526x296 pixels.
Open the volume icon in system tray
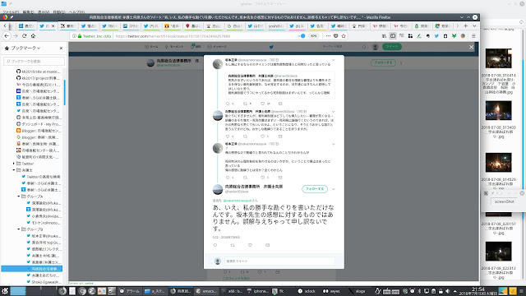[447, 291]
